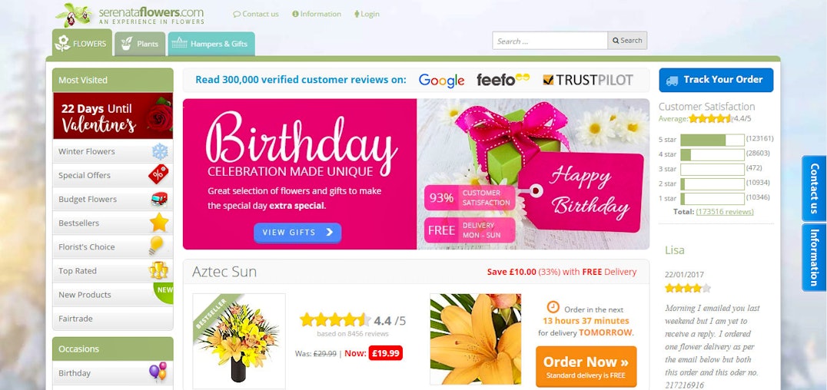Click the Order Now button
The image size is (827, 390).
[x=586, y=366]
